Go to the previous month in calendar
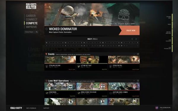Screen dimensions: 178x111 pyautogui.click(x=132, y=39)
